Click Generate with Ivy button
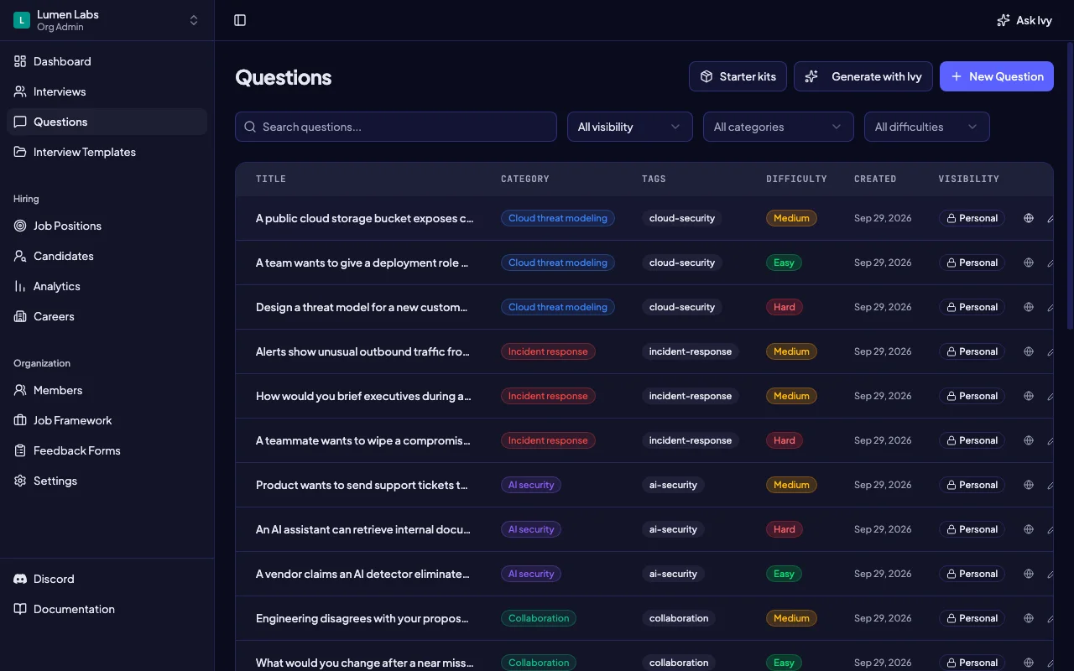The image size is (1074, 671). click(863, 76)
